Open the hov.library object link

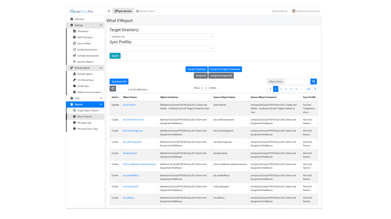click(129, 198)
